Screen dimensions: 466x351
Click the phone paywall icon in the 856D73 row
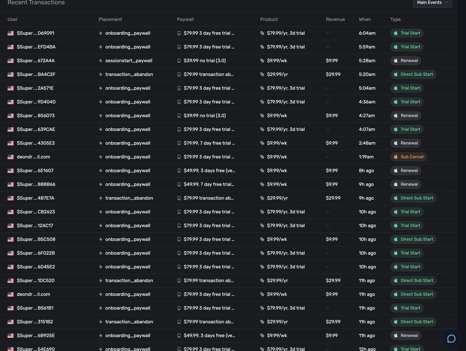coord(179,116)
